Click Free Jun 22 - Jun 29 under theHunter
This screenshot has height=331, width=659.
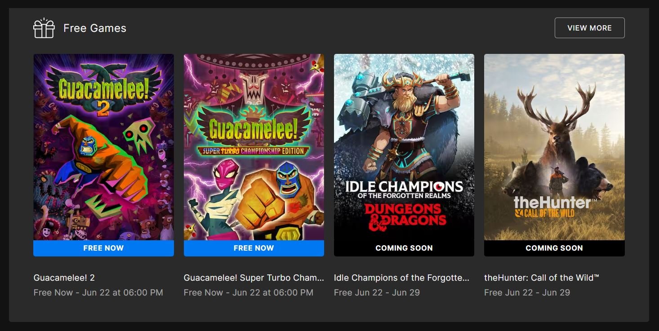click(x=527, y=292)
